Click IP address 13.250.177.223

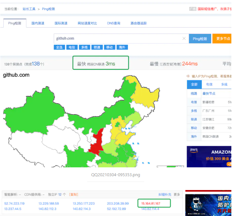84,204
